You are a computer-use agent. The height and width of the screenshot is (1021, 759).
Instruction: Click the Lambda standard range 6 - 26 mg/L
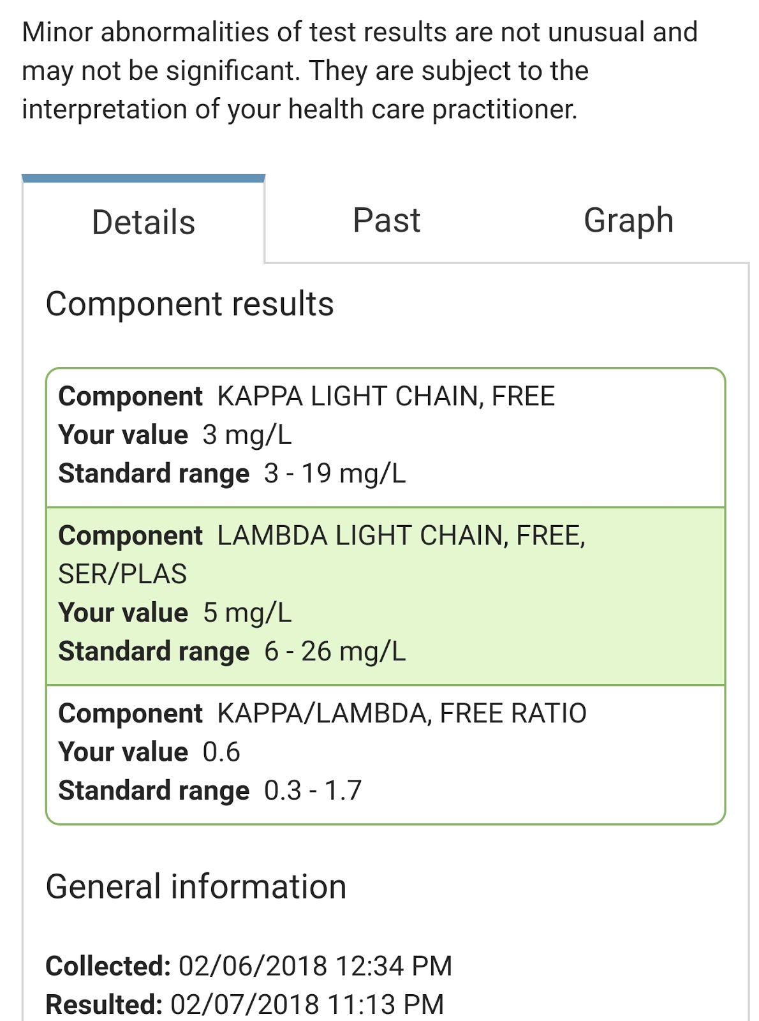coord(334,652)
